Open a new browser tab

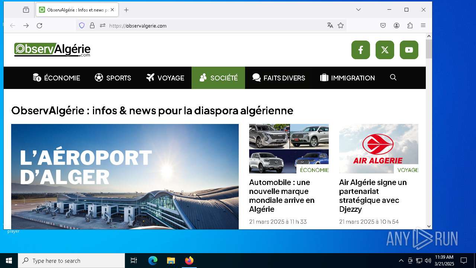(126, 10)
